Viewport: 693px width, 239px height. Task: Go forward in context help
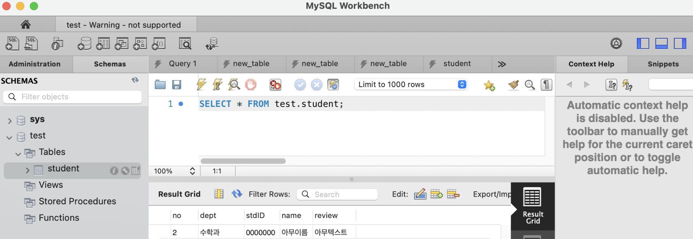click(x=587, y=84)
